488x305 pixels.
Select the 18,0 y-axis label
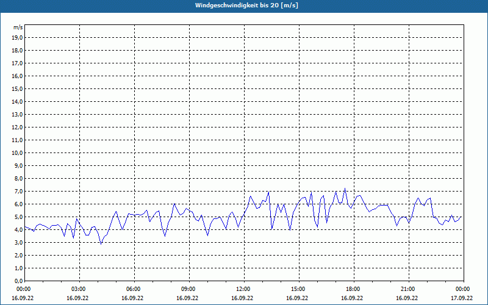tap(17, 51)
